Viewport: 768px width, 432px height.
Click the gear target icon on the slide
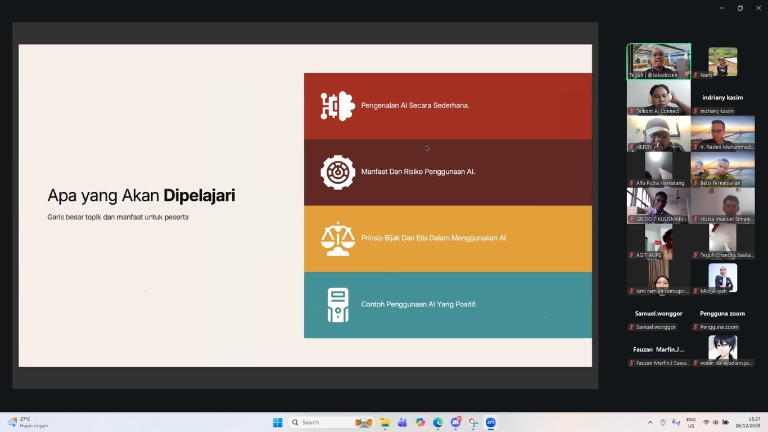click(x=338, y=172)
